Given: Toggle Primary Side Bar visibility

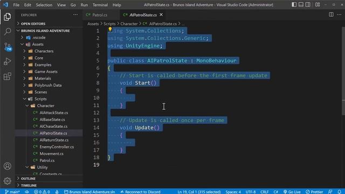Looking at the screenshot, I should [x=294, y=5].
